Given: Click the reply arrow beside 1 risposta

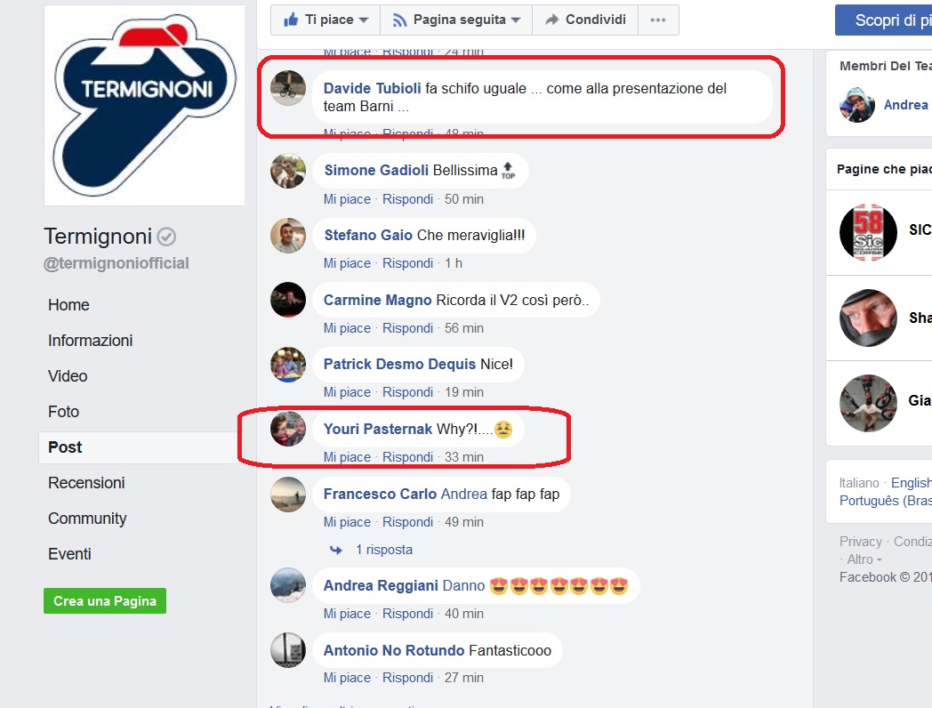Looking at the screenshot, I should 336,550.
